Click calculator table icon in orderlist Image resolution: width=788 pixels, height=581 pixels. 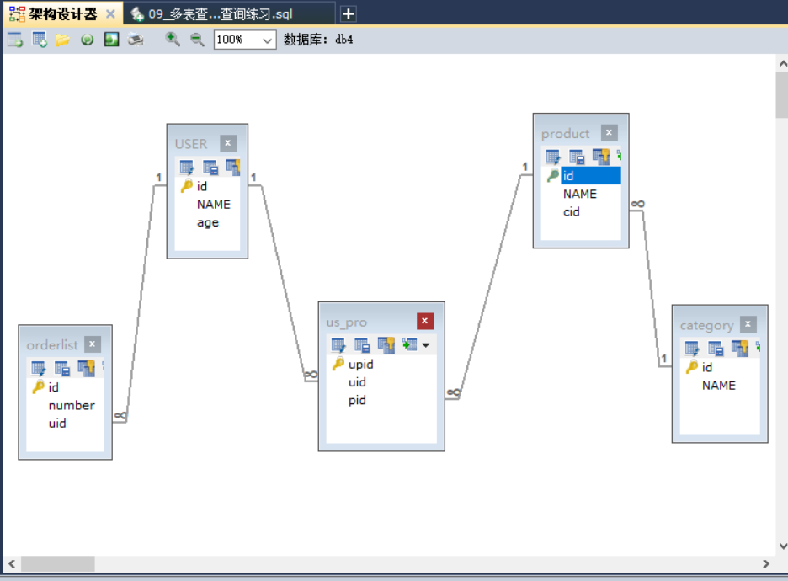(x=62, y=368)
